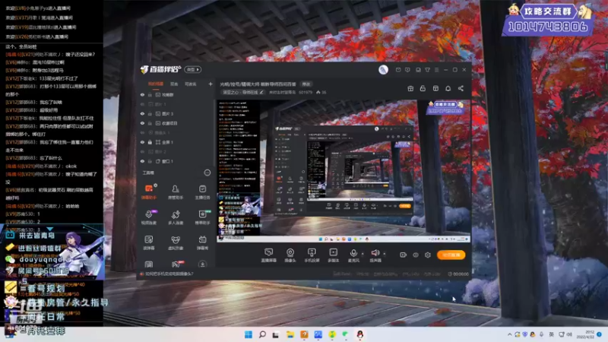Show the hidden camera source layer
Viewport: 608px width, 342px height.
click(x=142, y=132)
